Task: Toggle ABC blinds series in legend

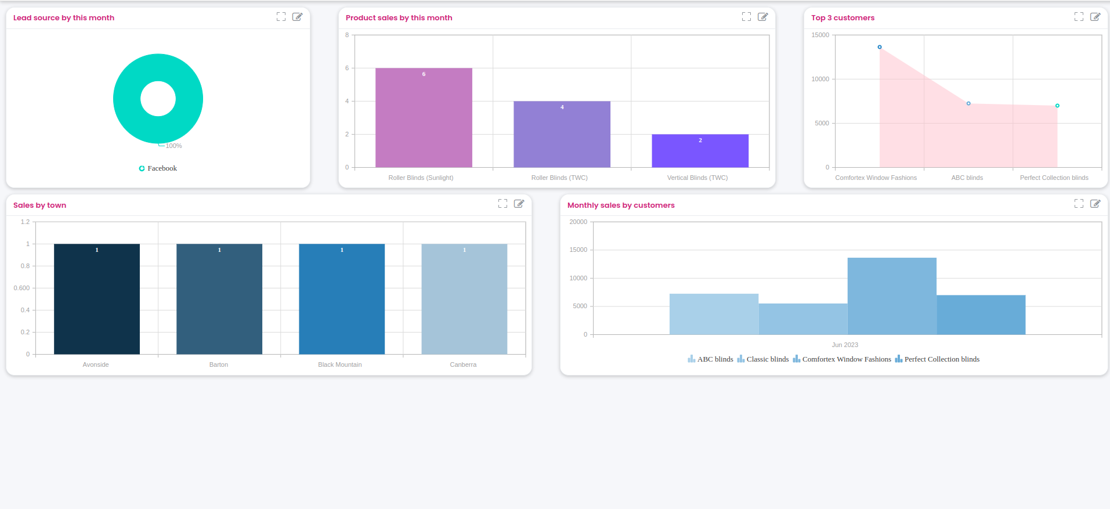Action: pyautogui.click(x=710, y=359)
